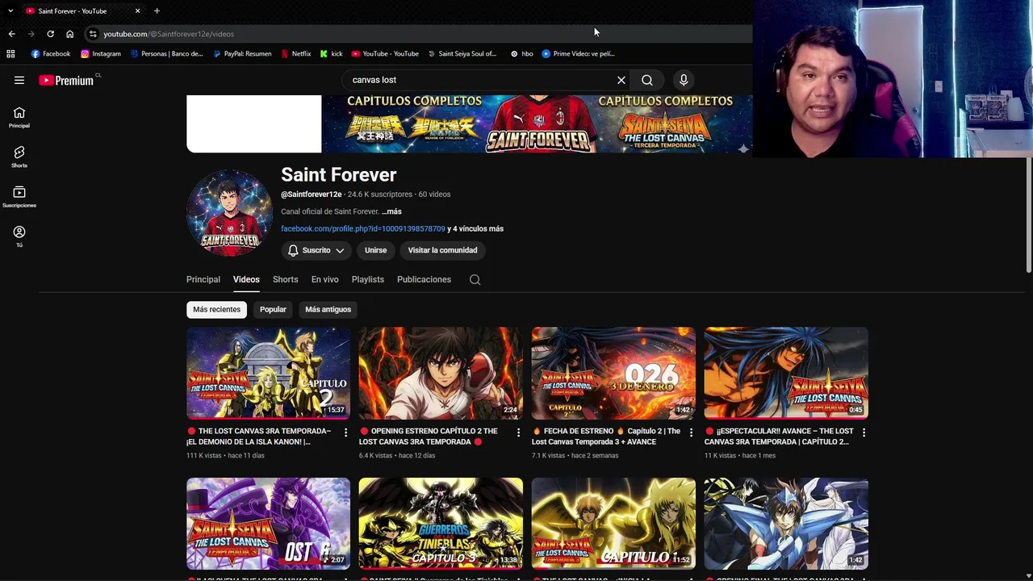This screenshot has height=581, width=1033.
Task: Clear the search box with the X
Action: tap(621, 80)
